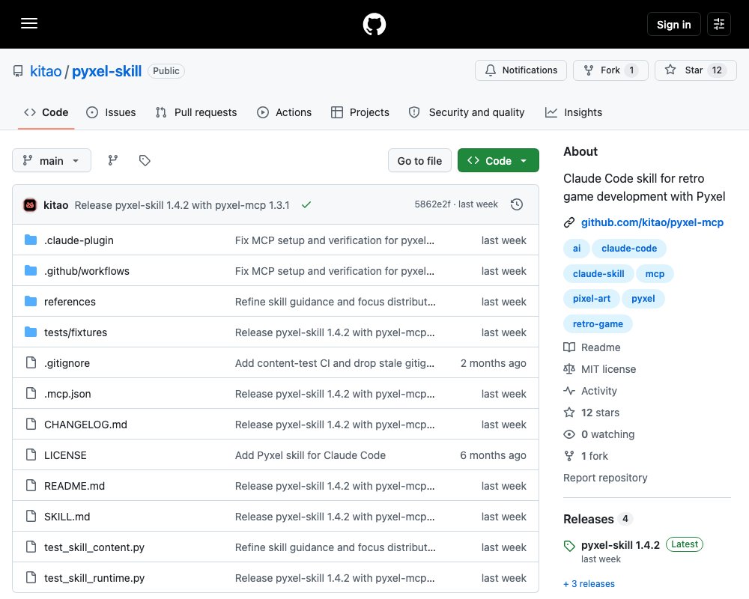
Task: Open the CHANGELOG.md file
Action: (85, 425)
